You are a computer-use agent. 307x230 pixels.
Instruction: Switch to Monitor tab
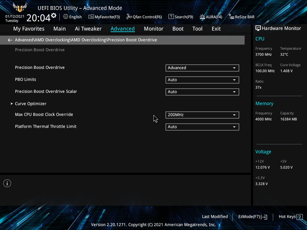pos(153,29)
